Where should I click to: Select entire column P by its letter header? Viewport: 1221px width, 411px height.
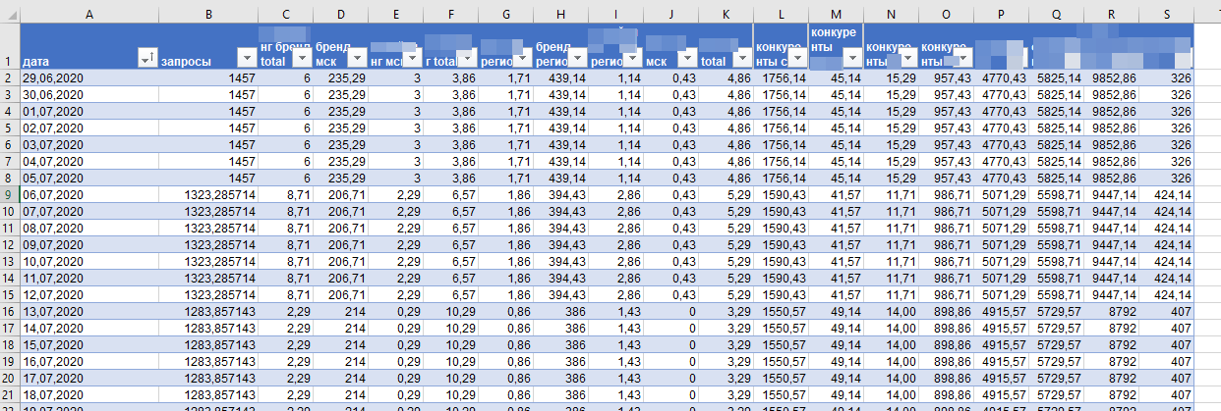pos(1001,13)
